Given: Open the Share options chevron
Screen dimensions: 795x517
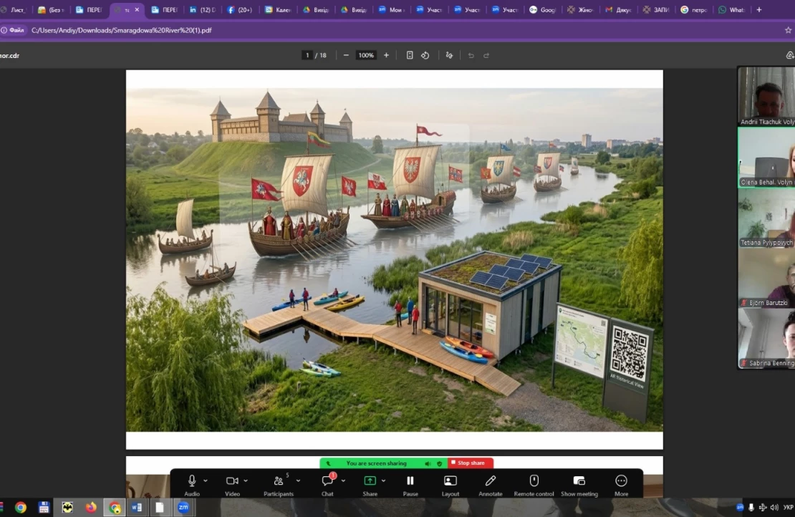Looking at the screenshot, I should click(383, 480).
